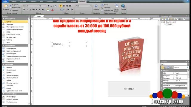Image resolution: width=191 pixels, height=107 pixels.
Task: Select the Маркированный список toolbox item
Action: point(15,27)
